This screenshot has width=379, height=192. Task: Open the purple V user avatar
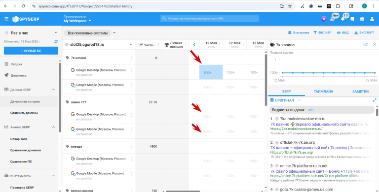tap(324, 19)
